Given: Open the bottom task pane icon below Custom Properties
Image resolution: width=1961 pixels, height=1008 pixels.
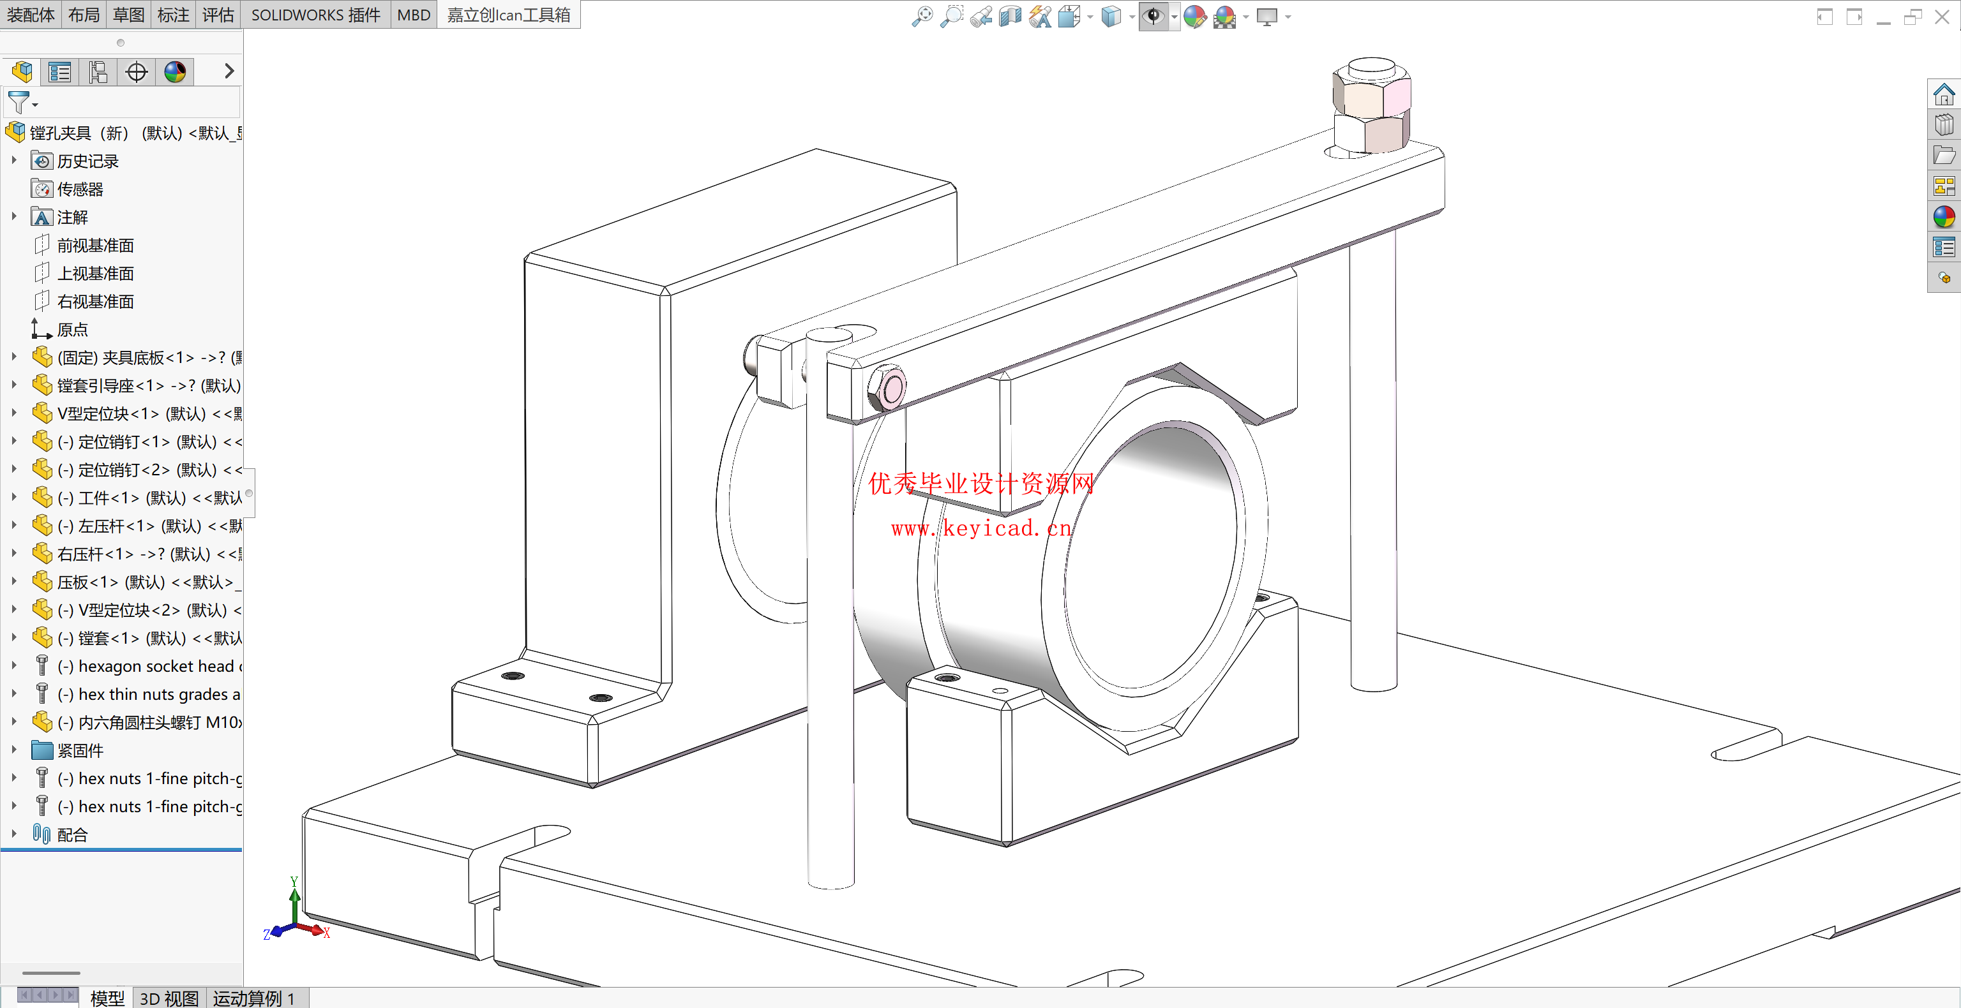Looking at the screenshot, I should 1944,278.
